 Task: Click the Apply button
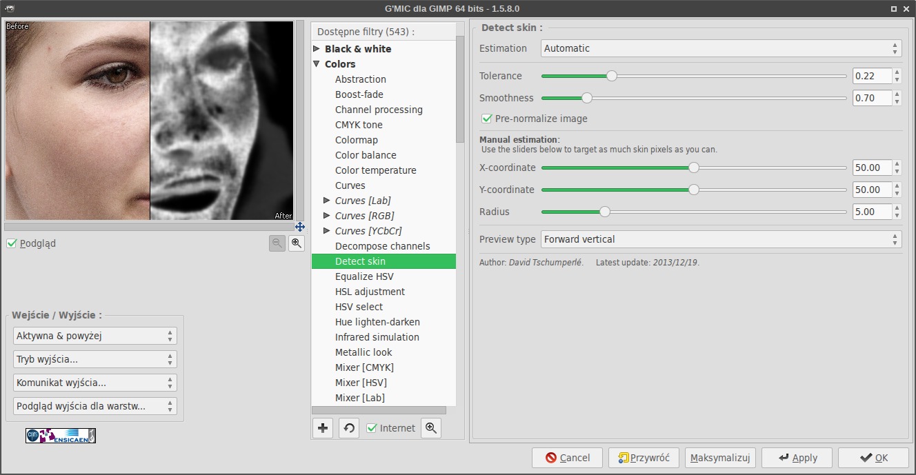(x=797, y=458)
